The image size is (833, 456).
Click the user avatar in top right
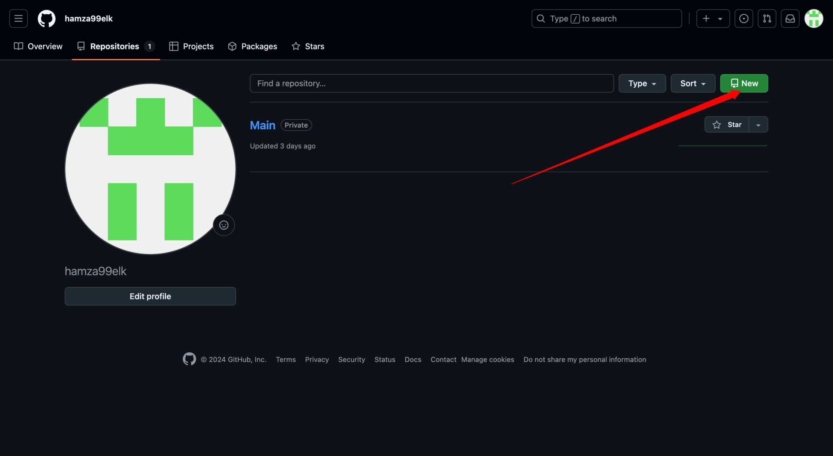[813, 19]
